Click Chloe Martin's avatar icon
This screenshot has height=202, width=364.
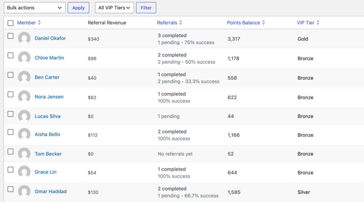[24, 58]
